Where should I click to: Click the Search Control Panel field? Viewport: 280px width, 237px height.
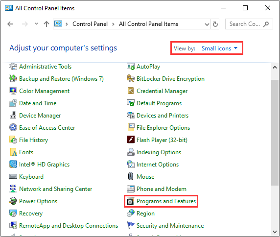click(x=249, y=24)
